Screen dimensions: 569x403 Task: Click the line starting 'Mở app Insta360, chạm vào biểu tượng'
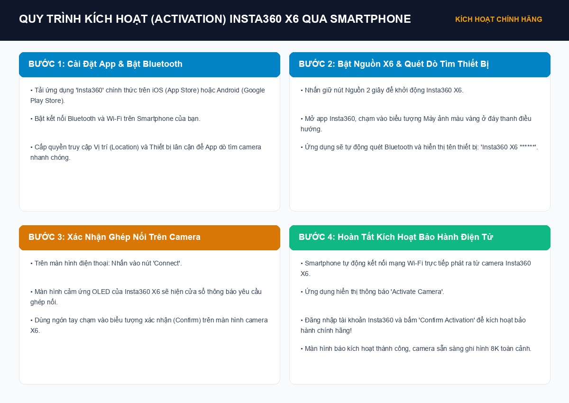[416, 124]
